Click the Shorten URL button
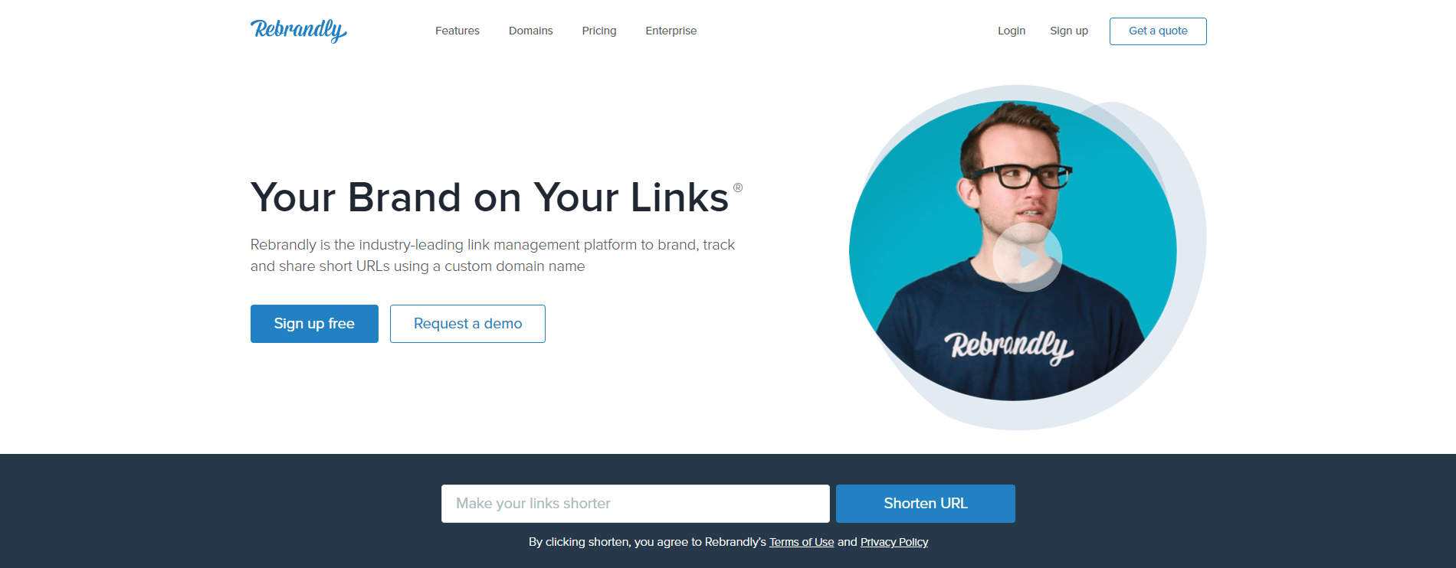The height and width of the screenshot is (568, 1456). pyautogui.click(x=926, y=504)
